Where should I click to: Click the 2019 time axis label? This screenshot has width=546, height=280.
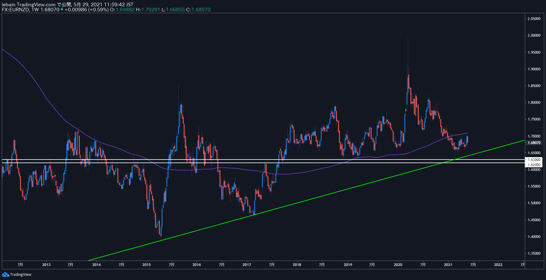pyautogui.click(x=348, y=264)
